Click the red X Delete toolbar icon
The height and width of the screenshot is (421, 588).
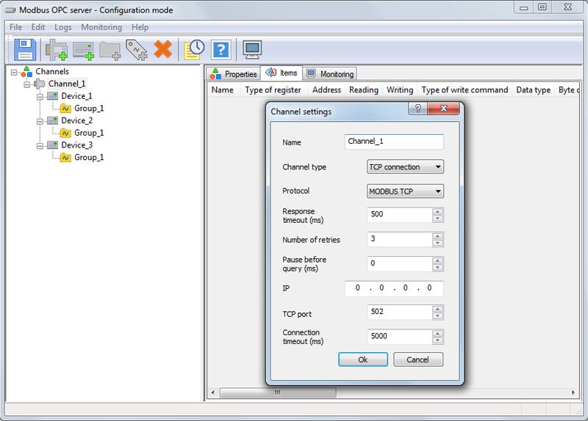tap(163, 49)
